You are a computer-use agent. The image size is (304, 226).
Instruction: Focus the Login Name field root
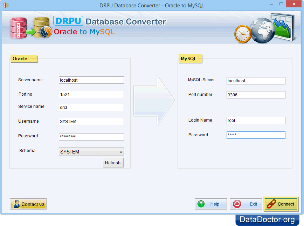point(256,121)
